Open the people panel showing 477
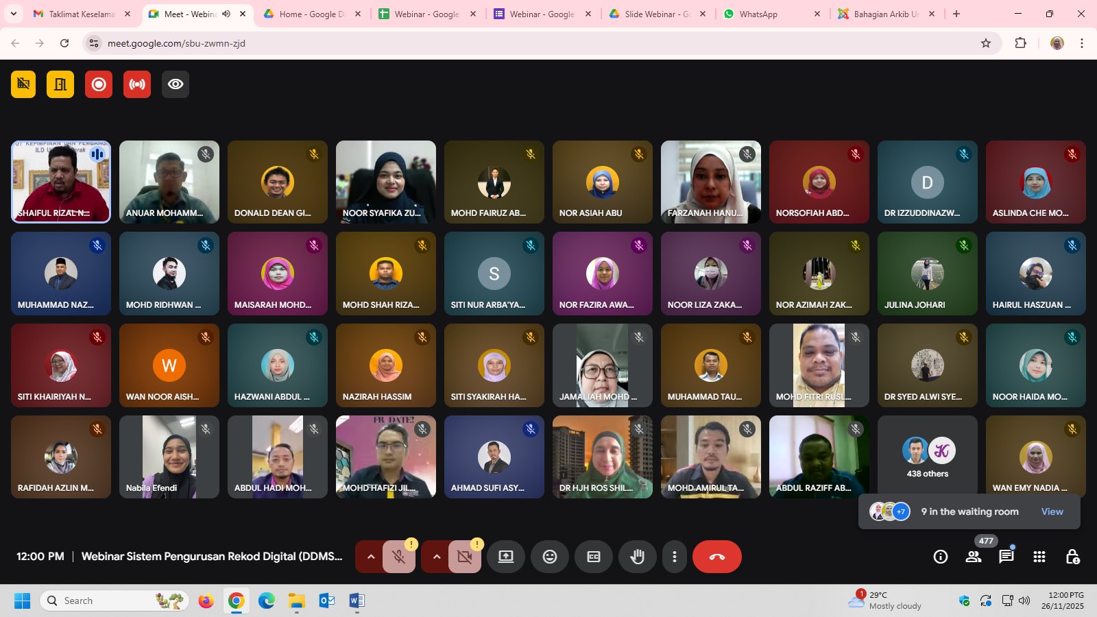Viewport: 1097px width, 617px height. point(974,557)
